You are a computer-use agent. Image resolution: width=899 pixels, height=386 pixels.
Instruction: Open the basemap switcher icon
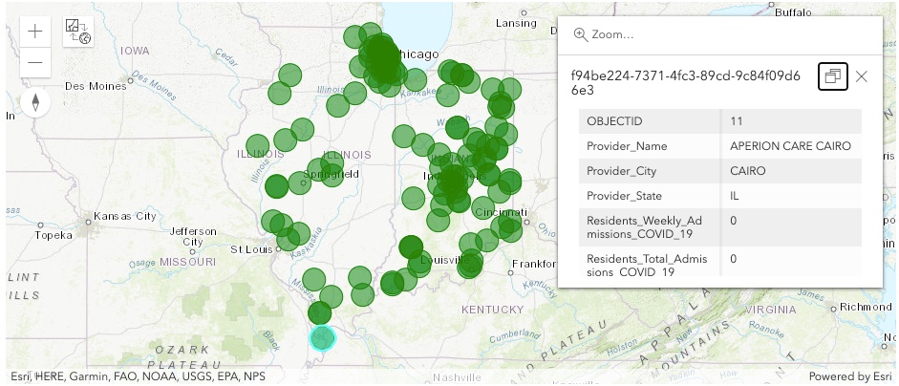[77, 32]
